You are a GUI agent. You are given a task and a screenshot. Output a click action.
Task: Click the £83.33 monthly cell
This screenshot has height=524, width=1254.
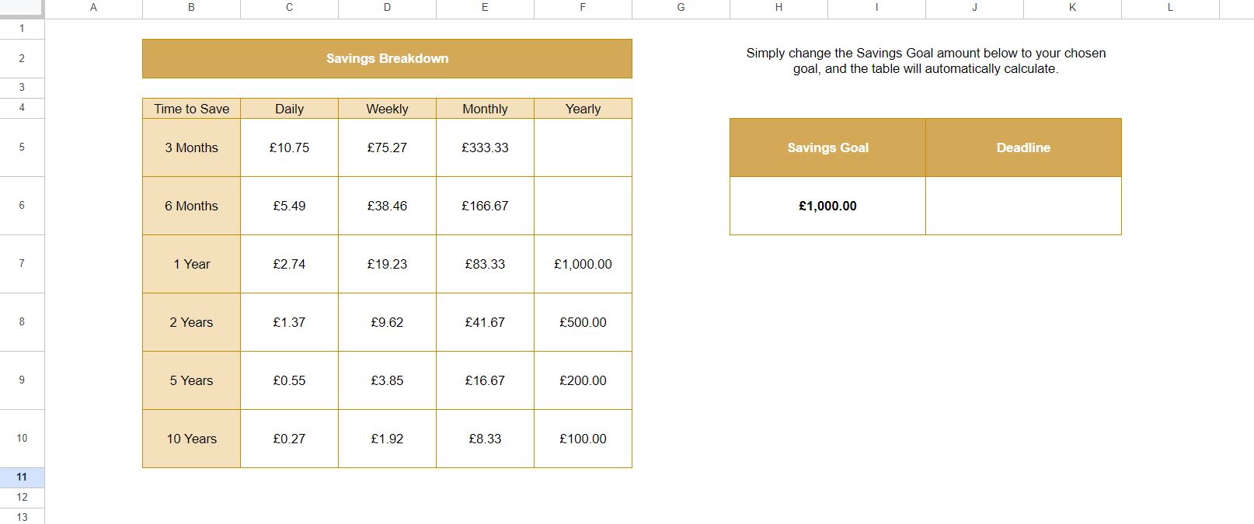pyautogui.click(x=485, y=264)
